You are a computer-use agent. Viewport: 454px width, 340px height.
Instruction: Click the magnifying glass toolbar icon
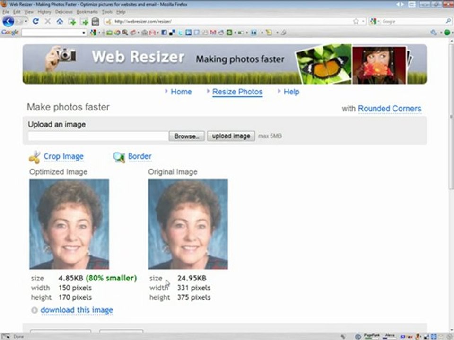[x=125, y=33]
